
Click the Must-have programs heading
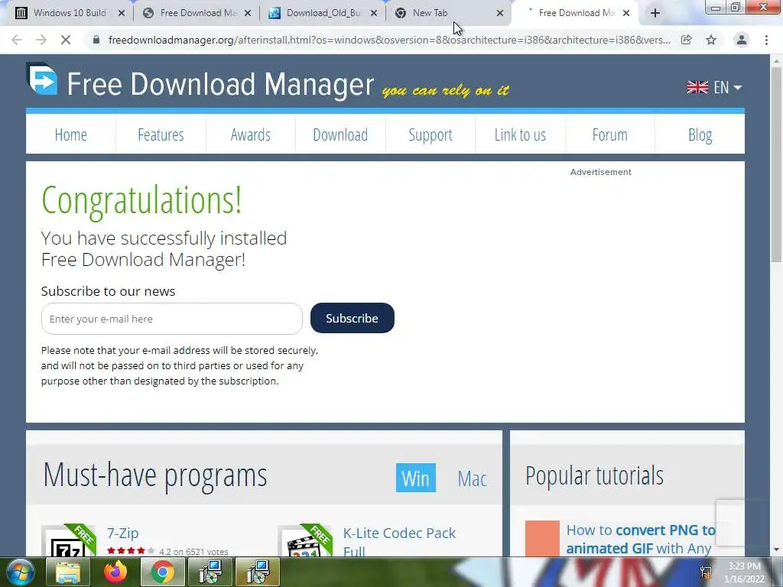[x=154, y=475]
